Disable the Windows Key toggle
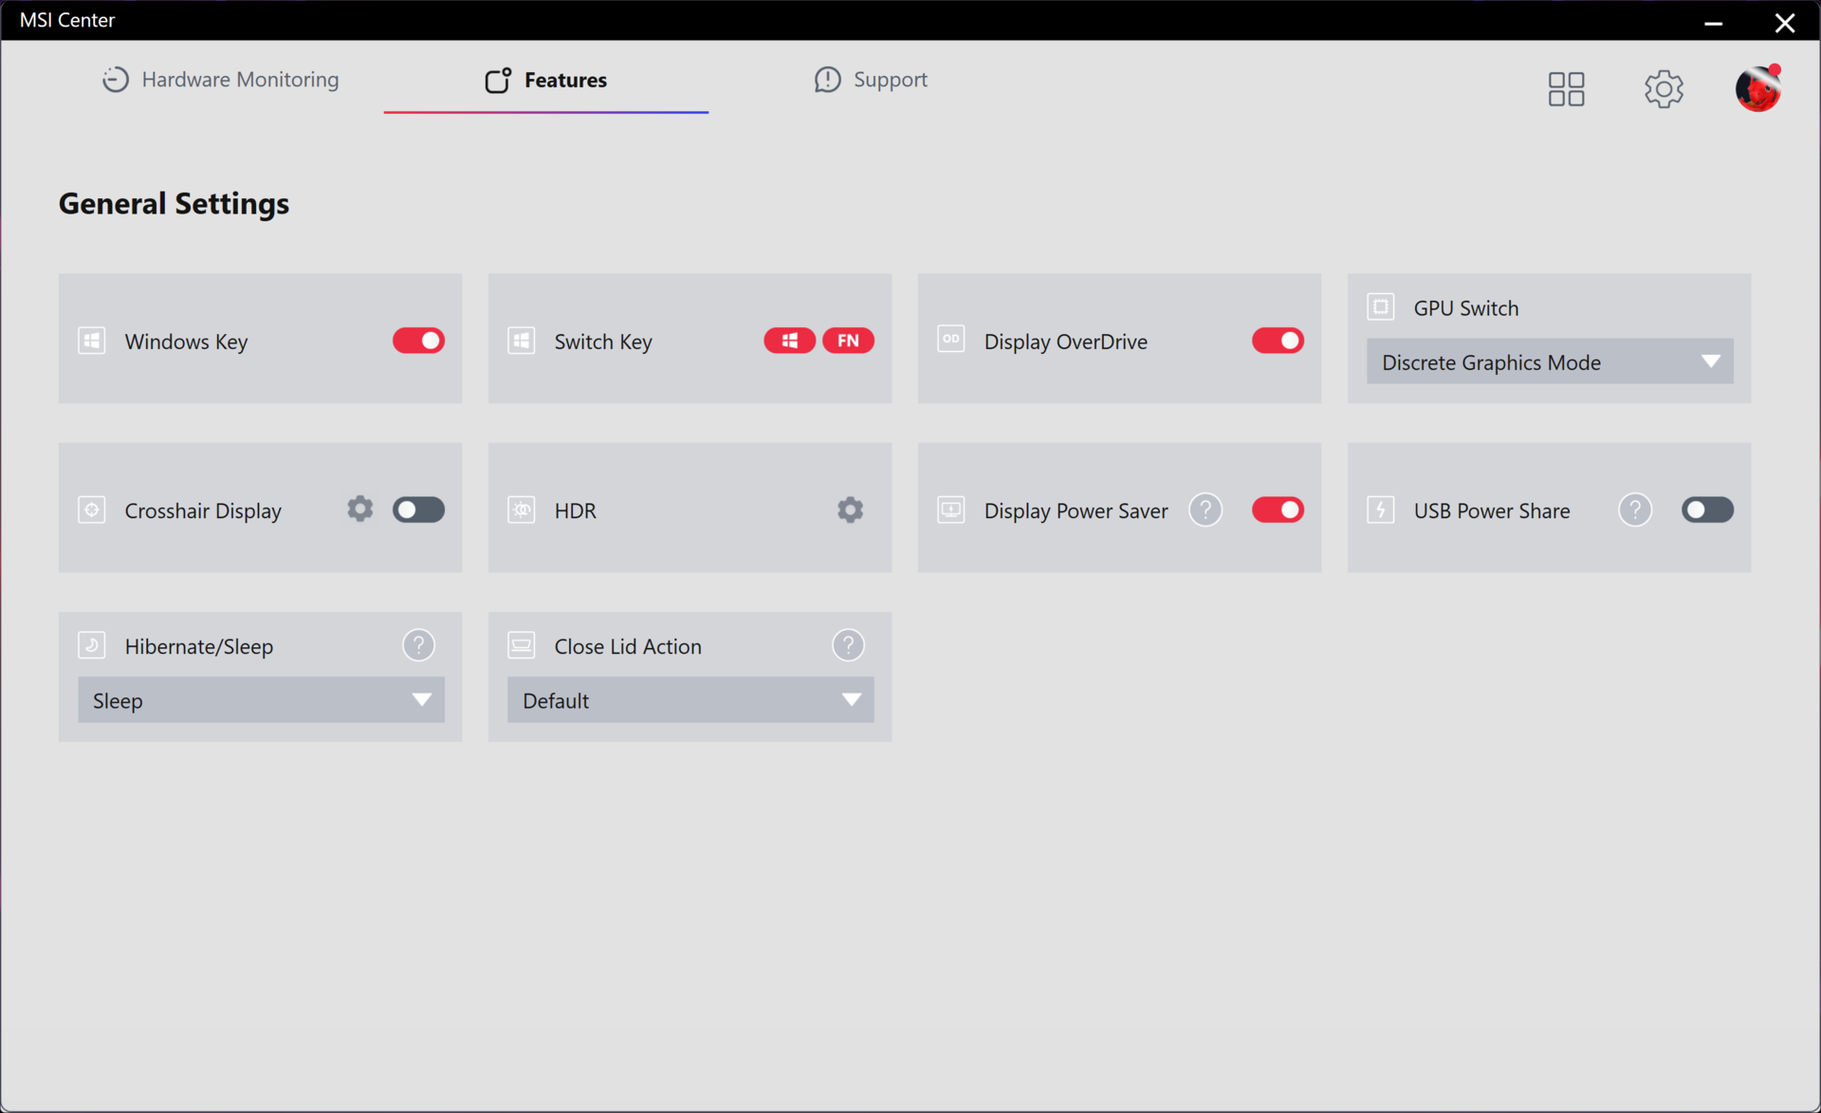1821x1113 pixels. point(418,341)
